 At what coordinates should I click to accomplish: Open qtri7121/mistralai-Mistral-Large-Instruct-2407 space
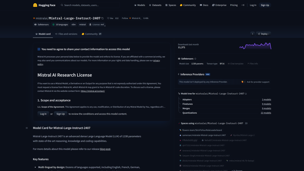click(202, 145)
